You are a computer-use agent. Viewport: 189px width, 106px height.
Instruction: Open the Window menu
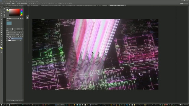33,1
